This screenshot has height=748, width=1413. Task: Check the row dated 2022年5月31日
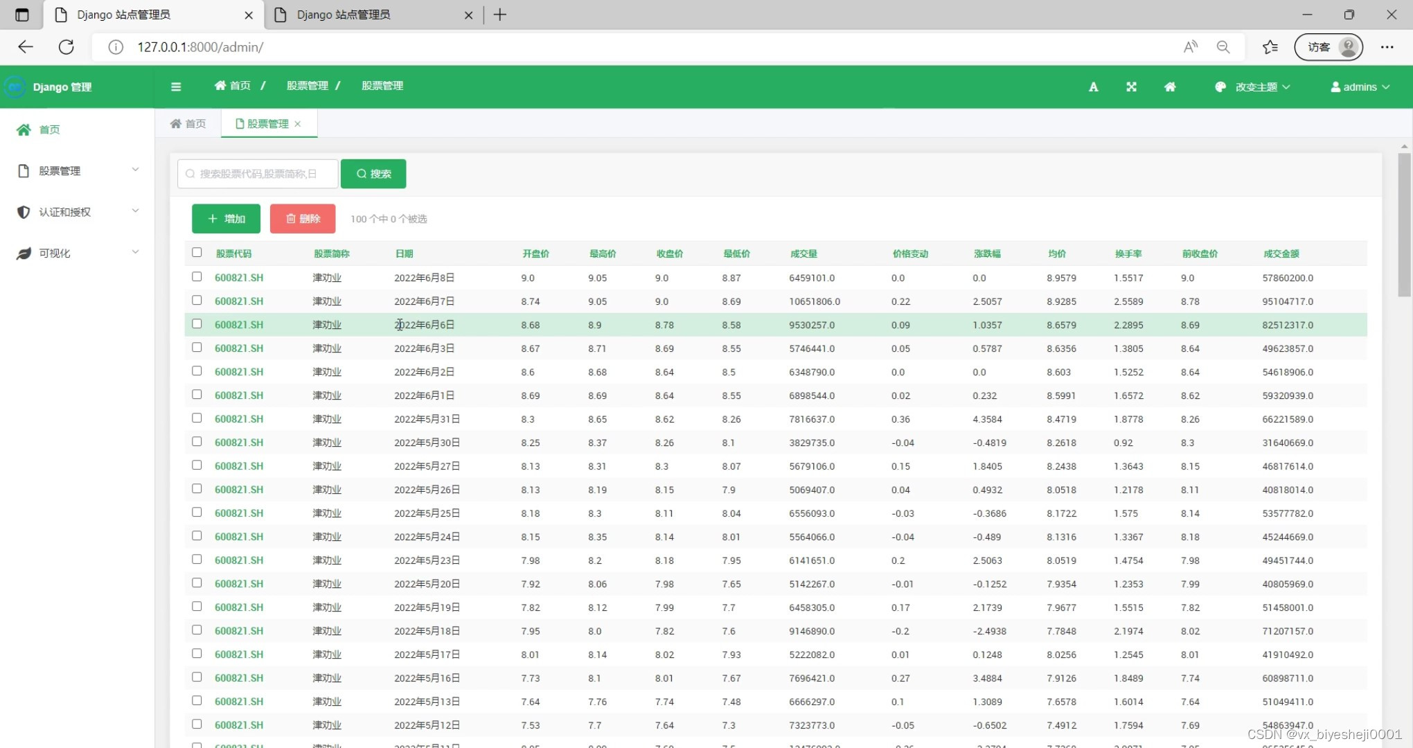point(197,418)
